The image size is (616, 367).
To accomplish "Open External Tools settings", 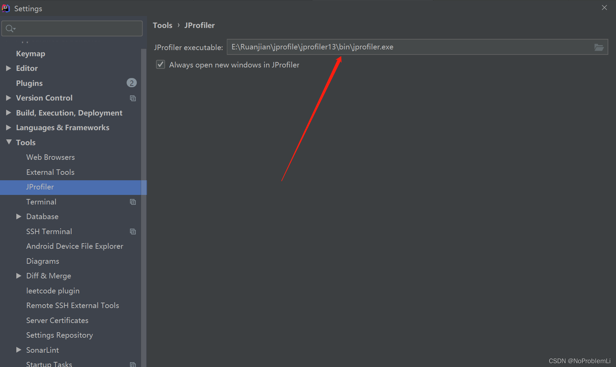I will (50, 172).
